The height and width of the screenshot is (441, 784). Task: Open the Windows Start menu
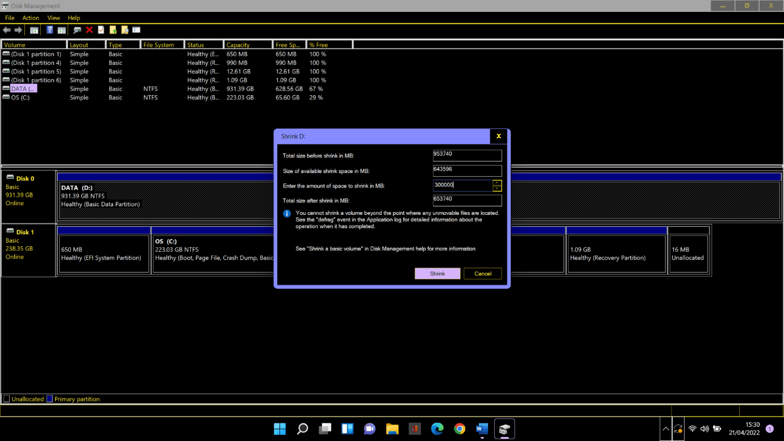pos(280,428)
